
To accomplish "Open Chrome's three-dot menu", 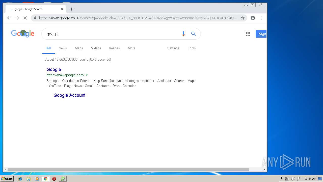I will (x=261, y=18).
